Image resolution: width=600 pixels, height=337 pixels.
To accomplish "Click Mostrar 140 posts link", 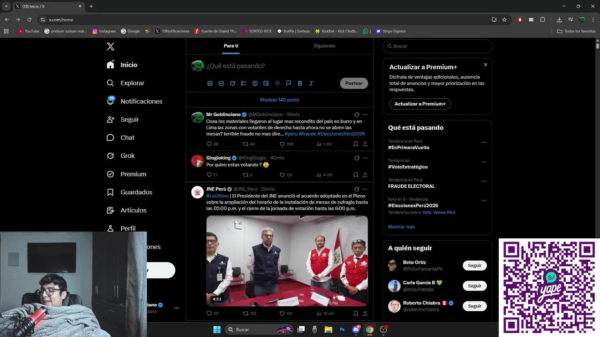I will 279,100.
